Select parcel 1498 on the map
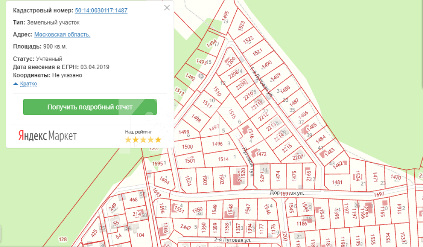 pos(196,119)
